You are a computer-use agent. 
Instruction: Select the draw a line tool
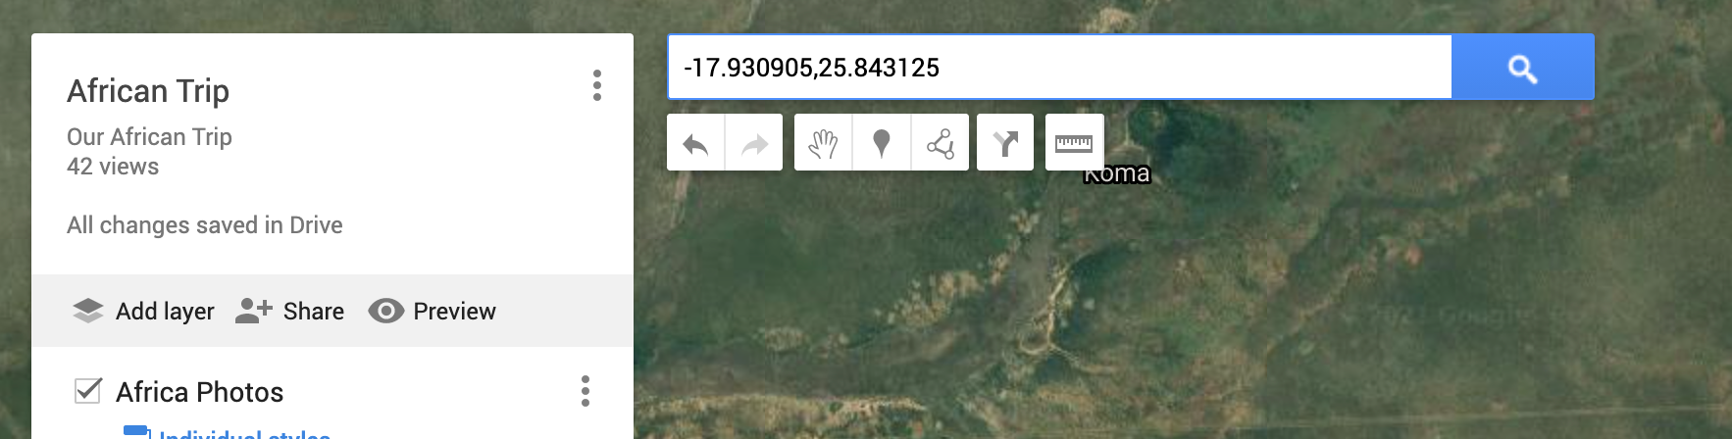[941, 143]
